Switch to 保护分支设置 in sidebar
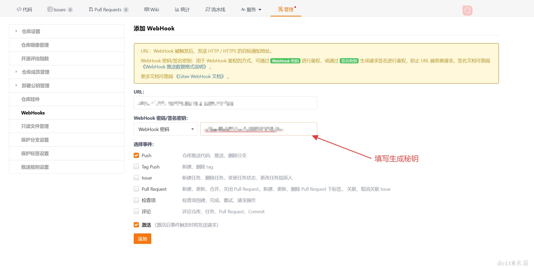This screenshot has height=268, width=534. point(35,140)
